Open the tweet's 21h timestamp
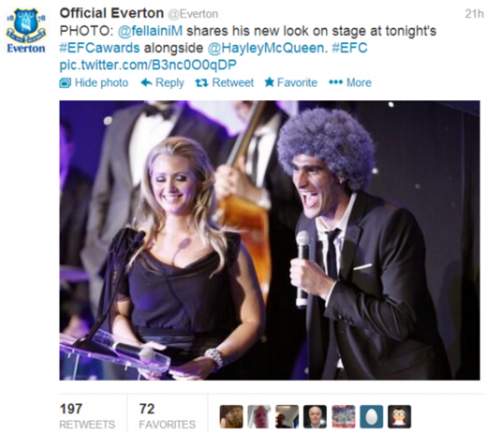 coord(474,14)
